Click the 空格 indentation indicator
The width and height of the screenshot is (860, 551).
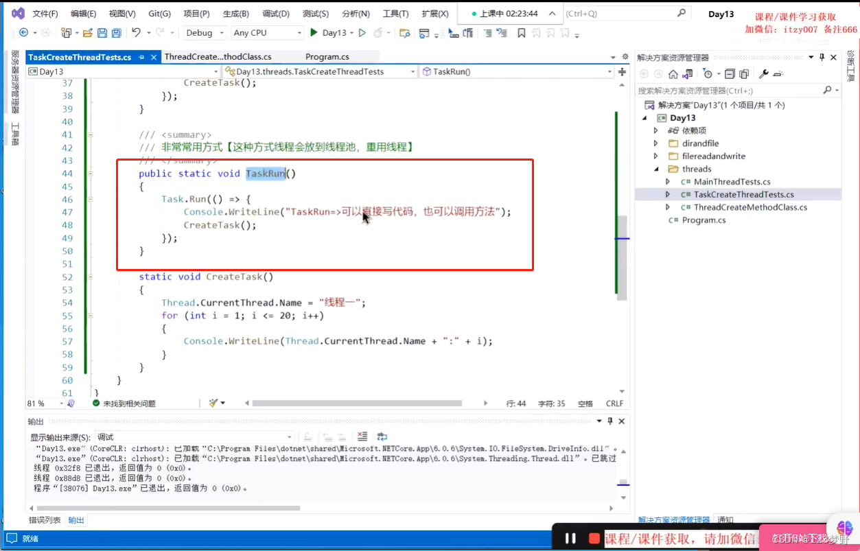pos(585,403)
